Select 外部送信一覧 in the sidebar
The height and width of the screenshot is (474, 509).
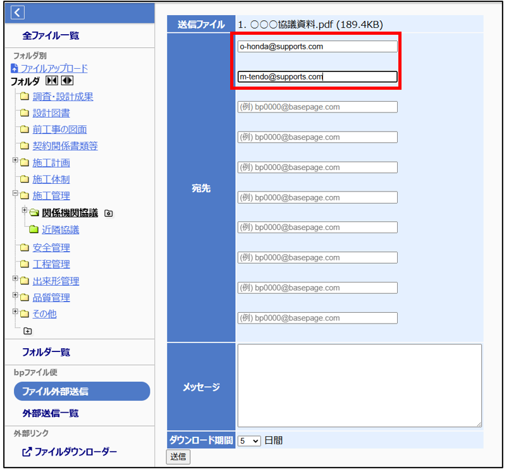tap(51, 413)
